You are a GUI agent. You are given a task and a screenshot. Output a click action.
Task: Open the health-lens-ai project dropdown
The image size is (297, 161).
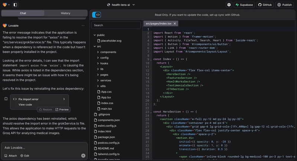(121, 5)
